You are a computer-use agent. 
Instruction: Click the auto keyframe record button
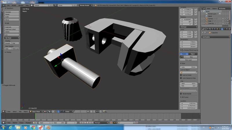(x=111, y=123)
